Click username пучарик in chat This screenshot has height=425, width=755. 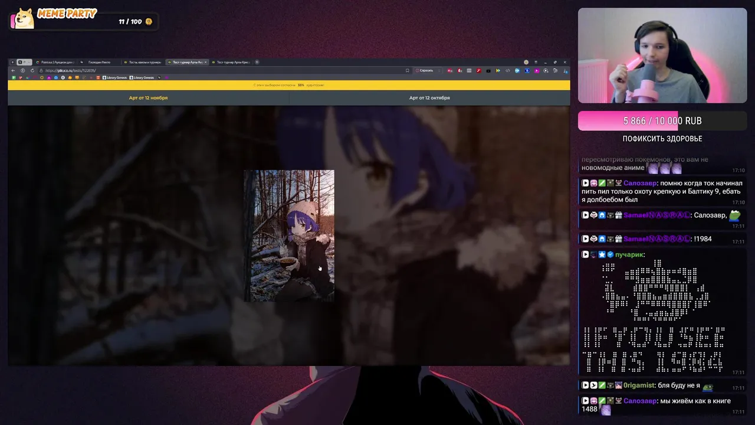coord(629,254)
